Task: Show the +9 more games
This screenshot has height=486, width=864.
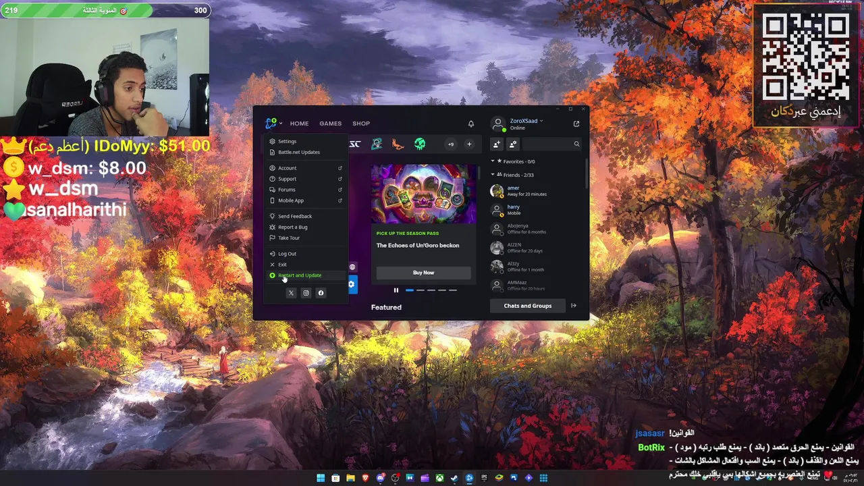Action: pos(450,144)
